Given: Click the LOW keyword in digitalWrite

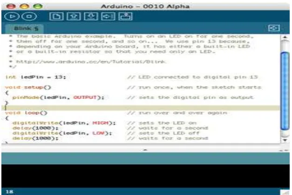Looking at the screenshot, I should click(99, 133).
